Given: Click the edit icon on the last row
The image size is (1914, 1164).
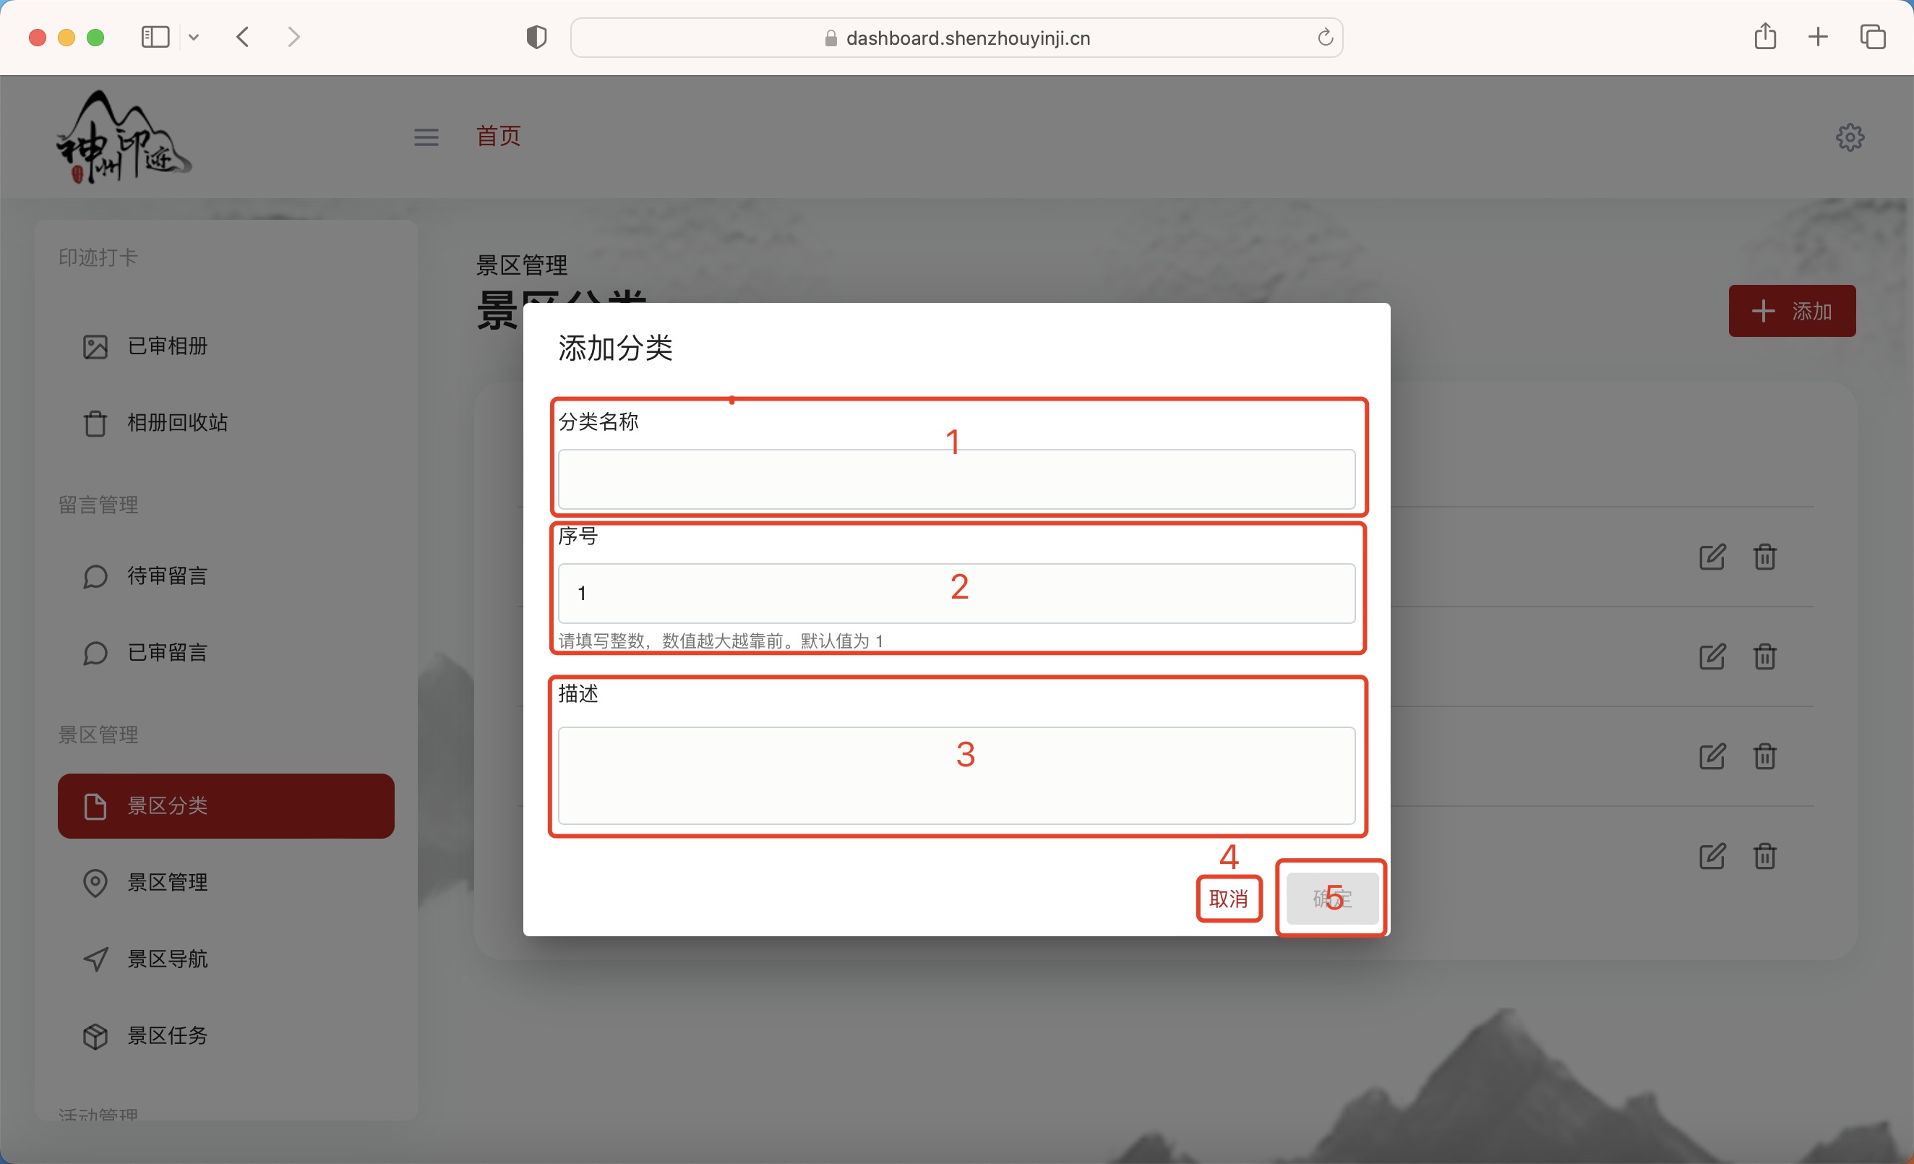Looking at the screenshot, I should coord(1712,855).
